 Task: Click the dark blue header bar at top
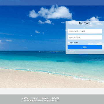coord(52,3)
